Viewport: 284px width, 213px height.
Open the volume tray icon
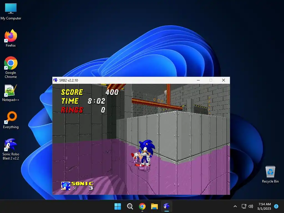251,206
